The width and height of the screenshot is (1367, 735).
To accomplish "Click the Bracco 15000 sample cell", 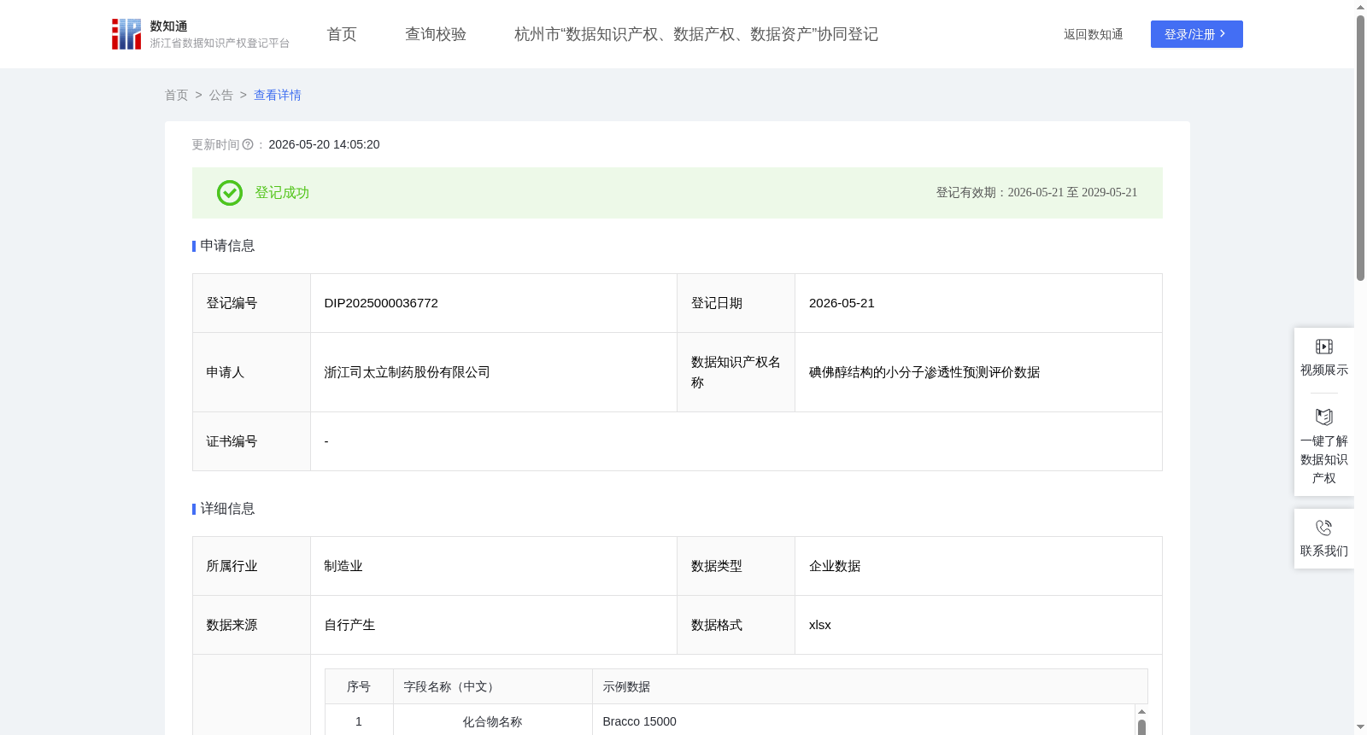I will pos(640,721).
